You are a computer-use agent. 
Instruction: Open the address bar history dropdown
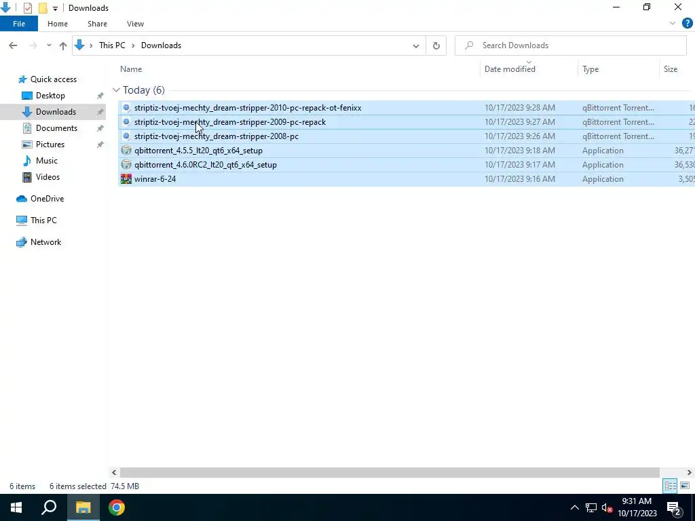(416, 45)
